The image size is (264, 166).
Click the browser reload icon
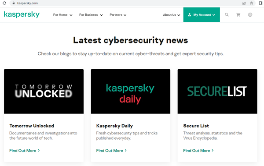[4, 3]
